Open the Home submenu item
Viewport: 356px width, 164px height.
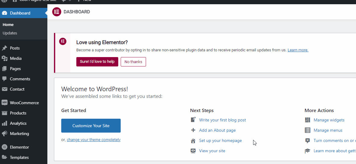[8, 24]
